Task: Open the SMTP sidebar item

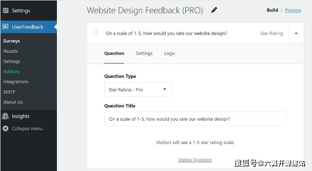Action: pos(9,92)
